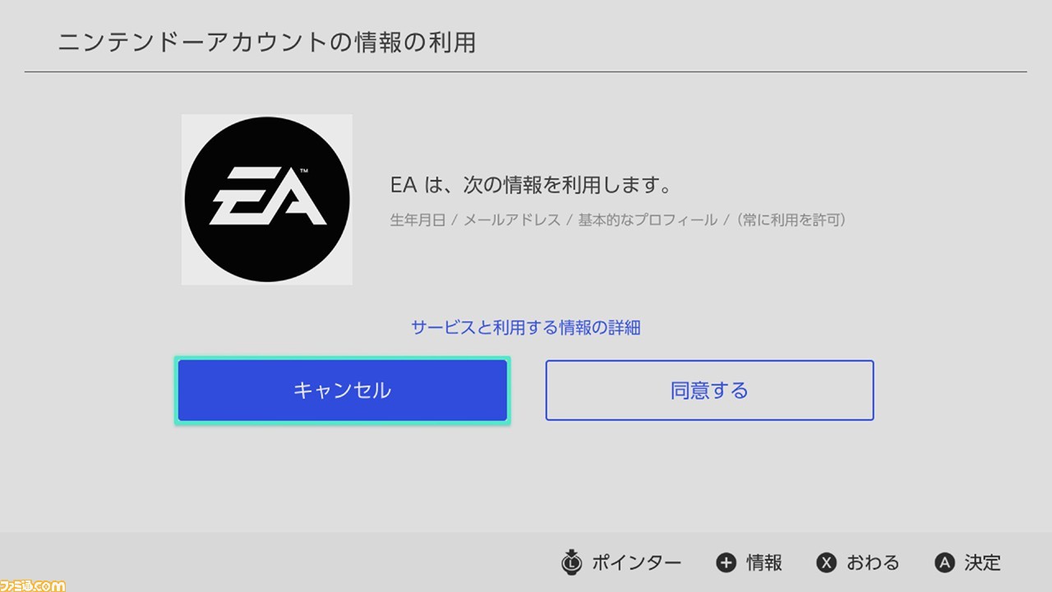Click the 生年月日 permission text
Image resolution: width=1052 pixels, height=592 pixels.
point(418,220)
